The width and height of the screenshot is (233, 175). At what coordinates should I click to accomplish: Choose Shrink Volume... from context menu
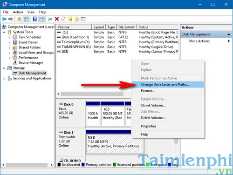pyautogui.click(x=168, y=105)
